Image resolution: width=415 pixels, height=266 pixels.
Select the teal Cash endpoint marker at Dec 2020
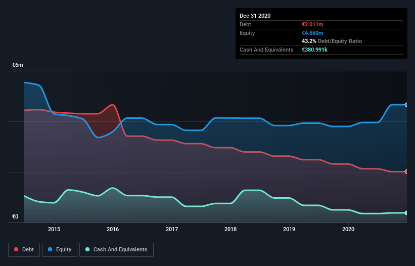406,213
